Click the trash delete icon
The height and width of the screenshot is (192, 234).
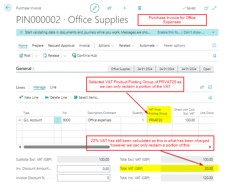point(140,8)
